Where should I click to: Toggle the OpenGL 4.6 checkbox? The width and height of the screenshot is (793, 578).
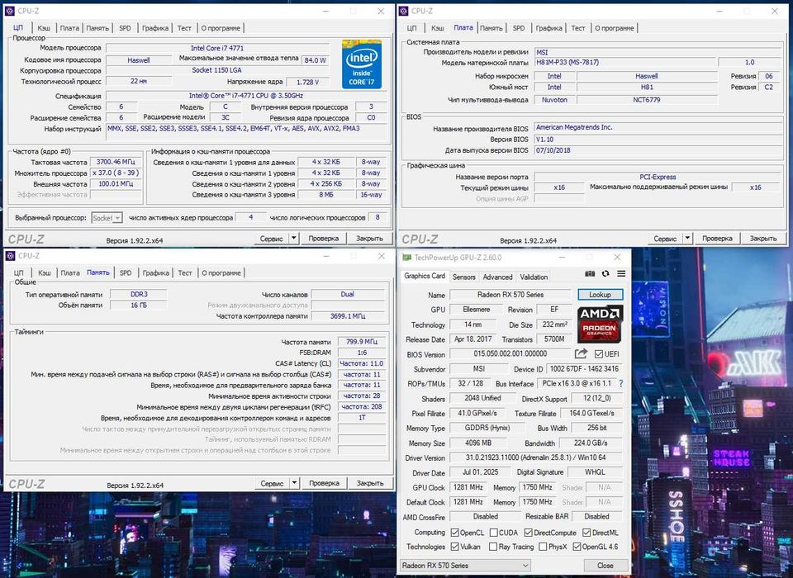click(577, 547)
